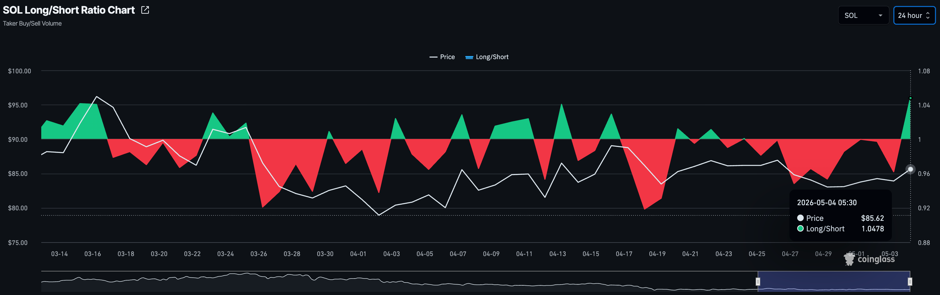Click the tooltip date 2026-05-04 05:30
940x295 pixels.
tap(826, 203)
